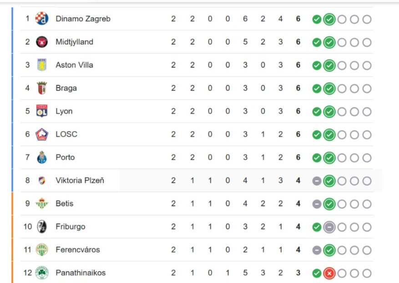Click the Betis green crest

[x=42, y=204]
